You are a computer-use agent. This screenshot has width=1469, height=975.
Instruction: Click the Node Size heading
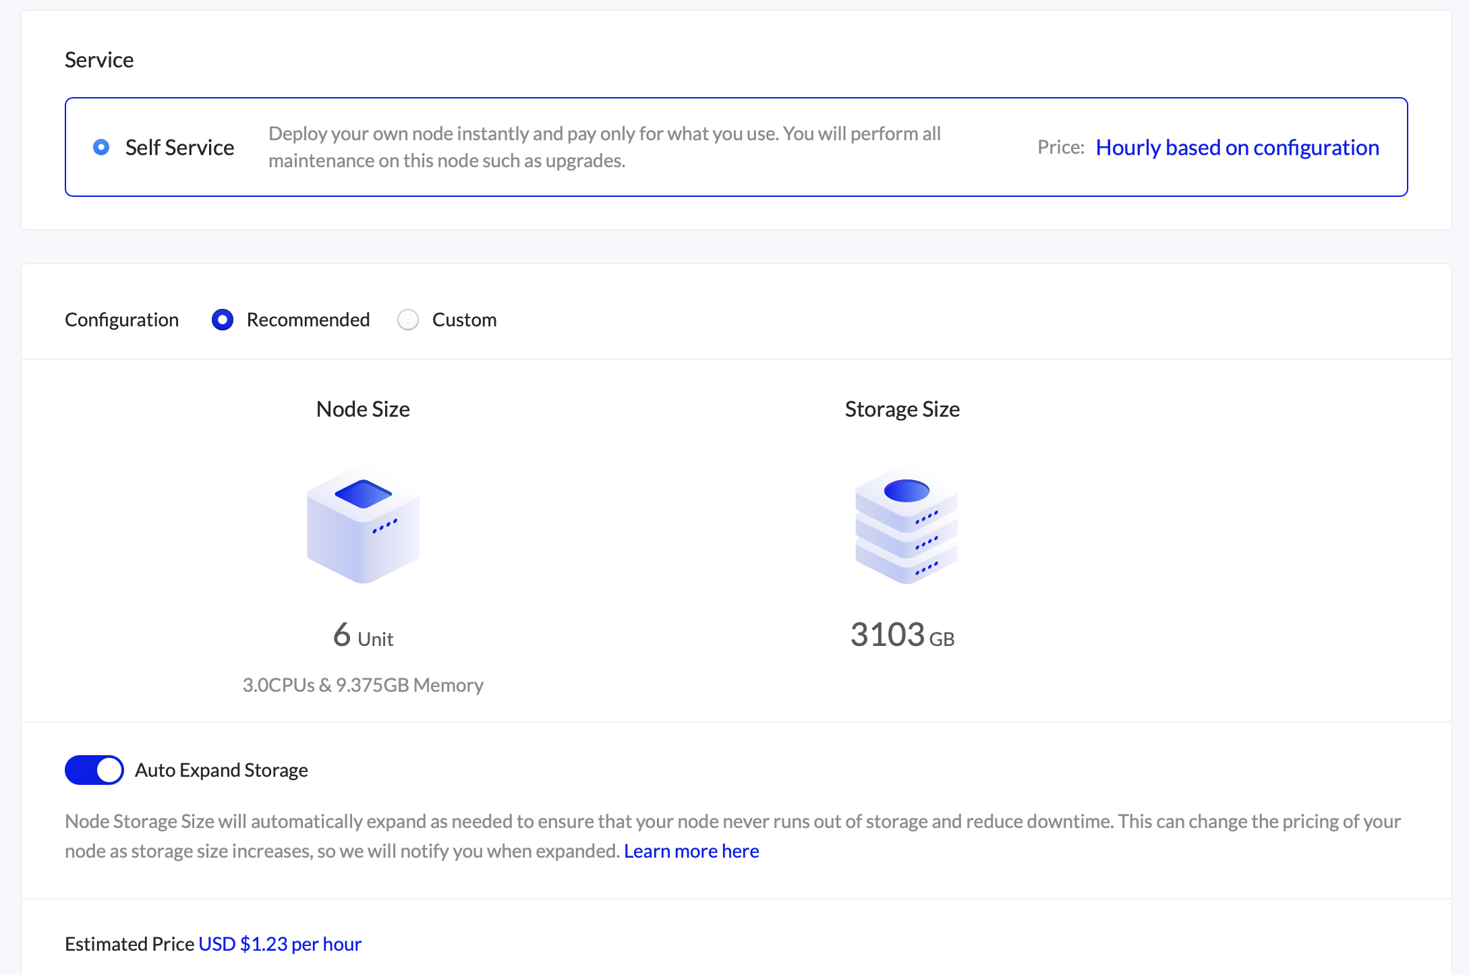tap(363, 409)
